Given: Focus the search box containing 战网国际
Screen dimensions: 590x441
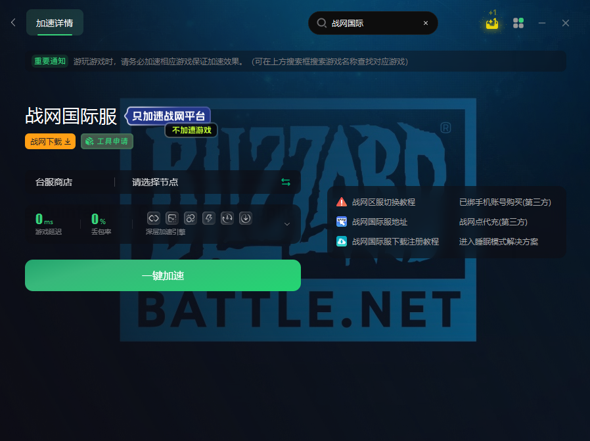Looking at the screenshot, I should [373, 23].
